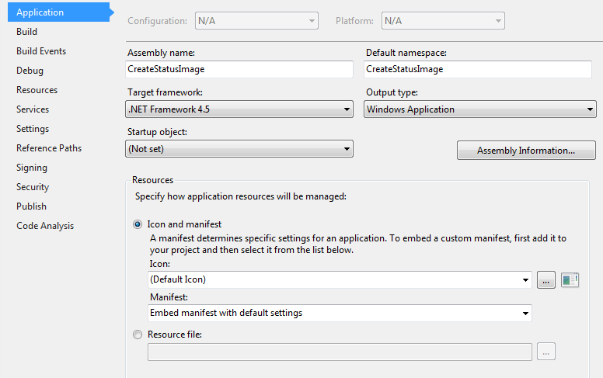Click the icon preview image beside Icon dropdown

(570, 279)
